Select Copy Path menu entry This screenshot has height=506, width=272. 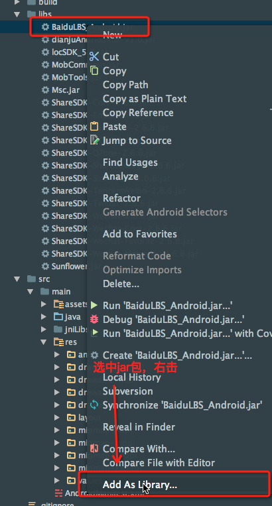(125, 85)
